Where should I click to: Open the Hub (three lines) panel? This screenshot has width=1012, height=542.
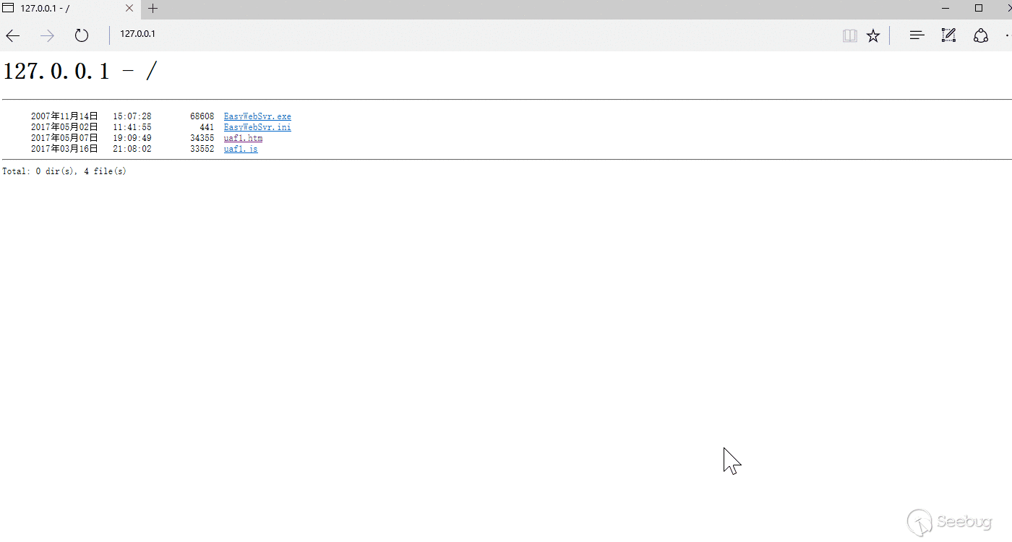click(x=917, y=35)
